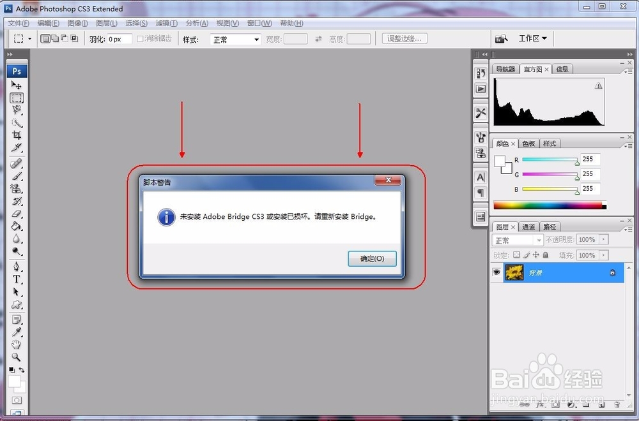This screenshot has width=639, height=421.
Task: Choose Subtract from selection mode button
Action: (65, 39)
